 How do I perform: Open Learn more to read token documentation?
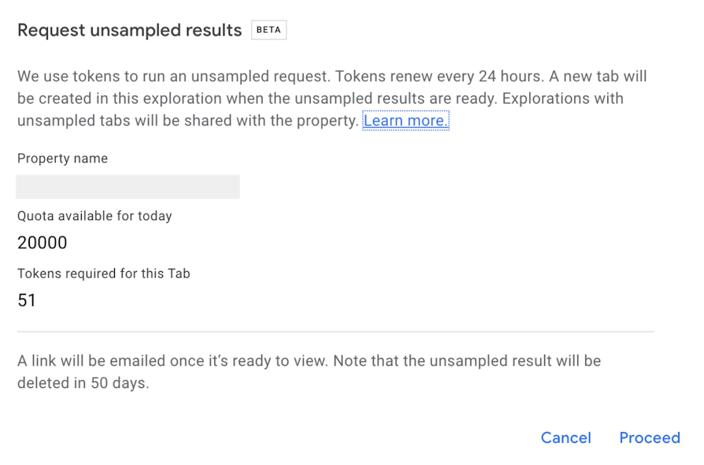(405, 120)
